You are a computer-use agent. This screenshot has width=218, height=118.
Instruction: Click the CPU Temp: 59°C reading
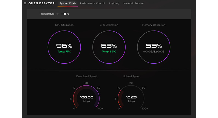point(109,52)
